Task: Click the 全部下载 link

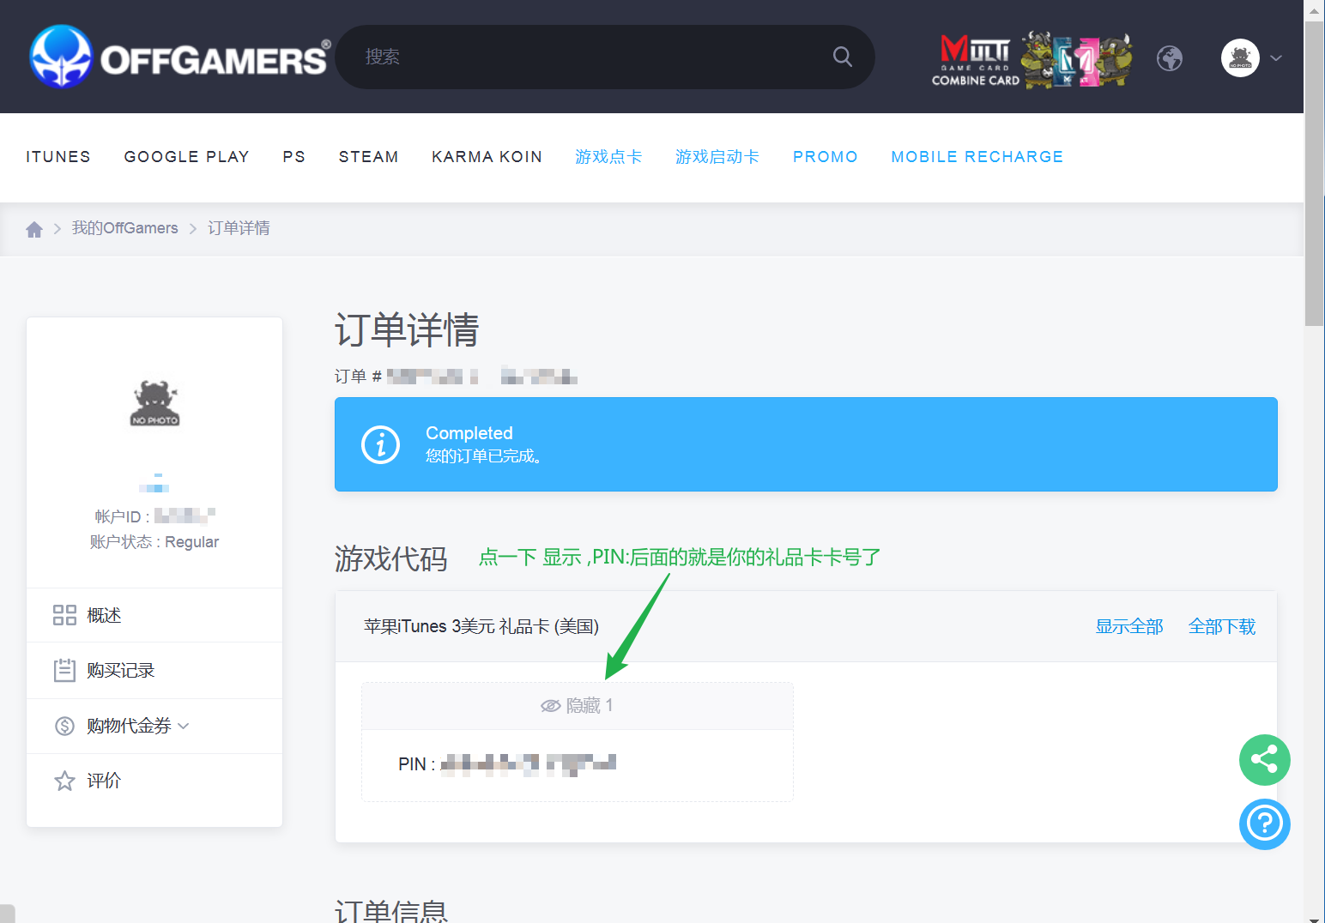Action: pos(1221,627)
